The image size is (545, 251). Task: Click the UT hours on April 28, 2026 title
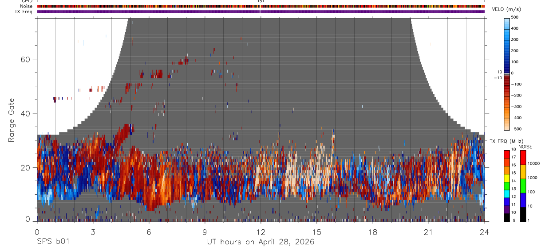[x=261, y=242]
